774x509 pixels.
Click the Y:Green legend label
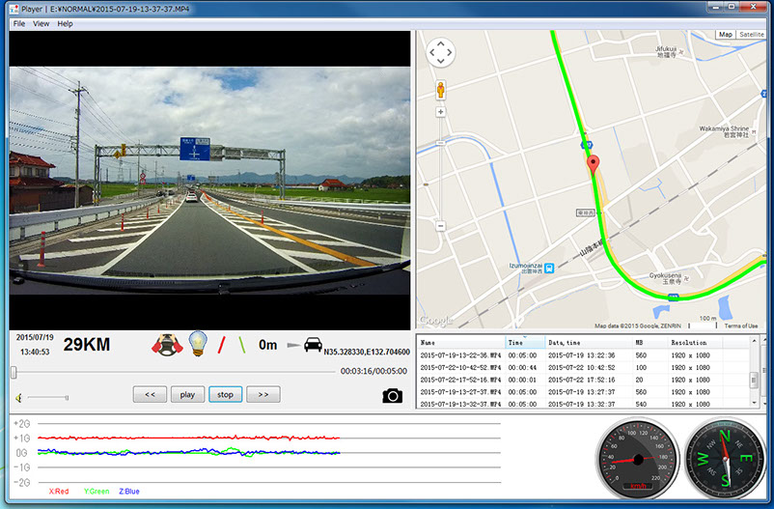[97, 492]
